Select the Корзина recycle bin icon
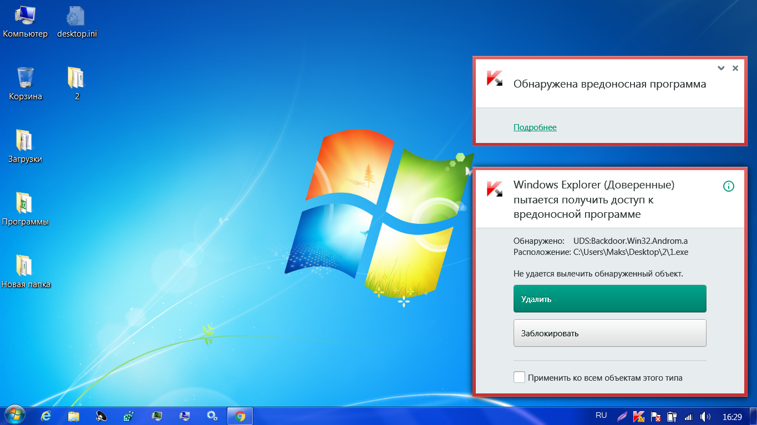Image resolution: width=757 pixels, height=425 pixels. pyautogui.click(x=26, y=84)
